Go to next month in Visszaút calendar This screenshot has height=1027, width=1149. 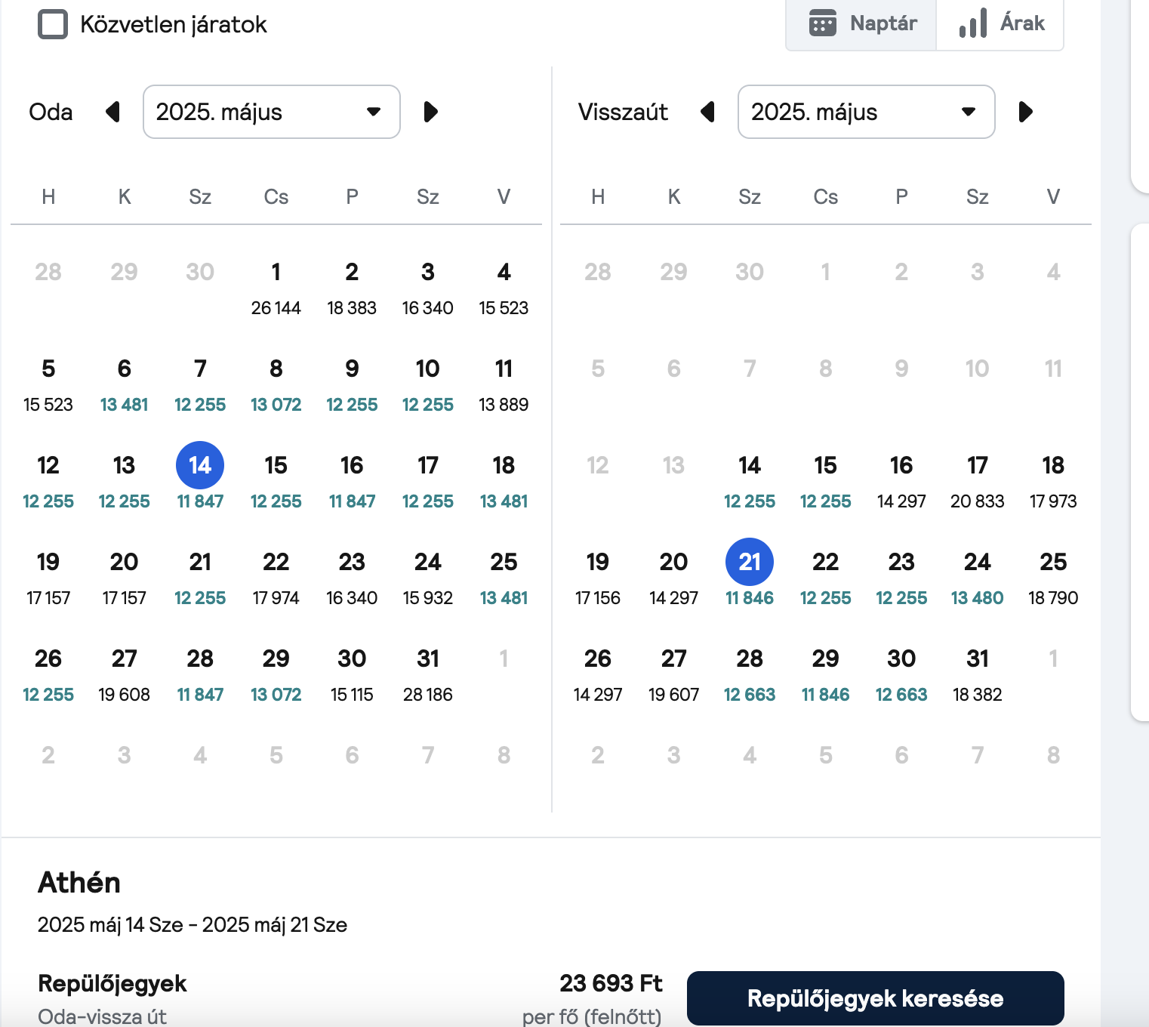click(x=1025, y=113)
